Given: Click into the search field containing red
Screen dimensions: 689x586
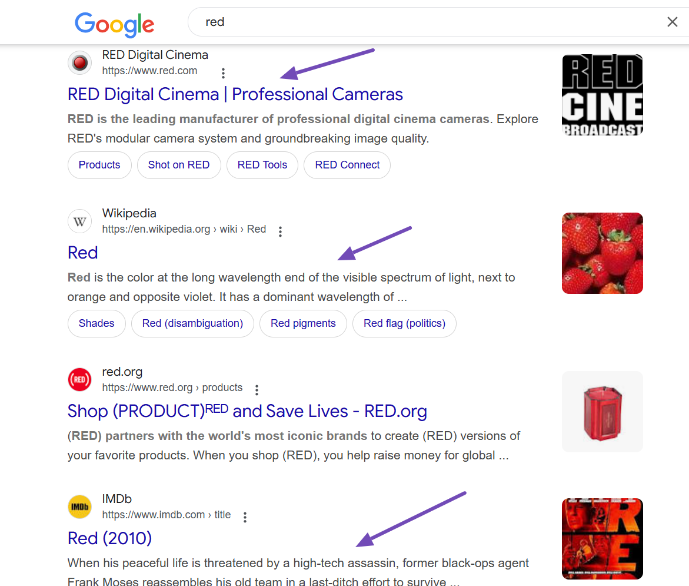Looking at the screenshot, I should 412,22.
